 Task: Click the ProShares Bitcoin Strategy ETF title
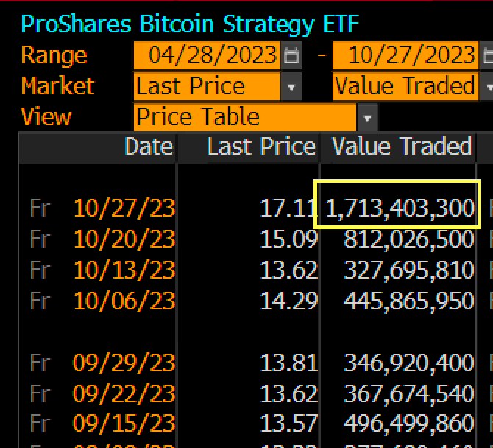190,24
